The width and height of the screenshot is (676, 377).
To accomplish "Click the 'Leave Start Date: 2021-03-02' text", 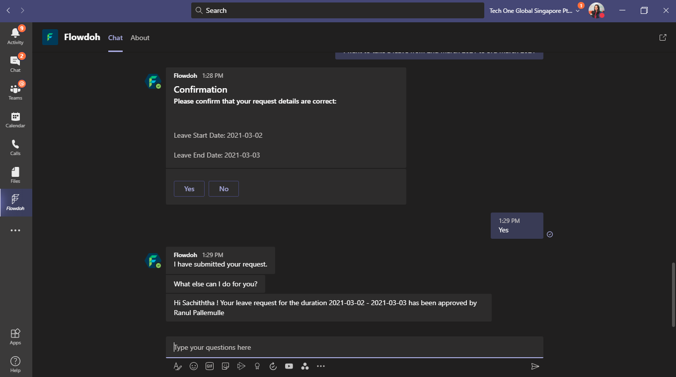I will point(218,135).
